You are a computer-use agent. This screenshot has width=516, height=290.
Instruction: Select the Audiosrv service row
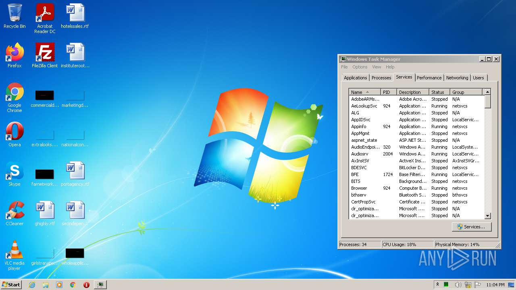416,154
